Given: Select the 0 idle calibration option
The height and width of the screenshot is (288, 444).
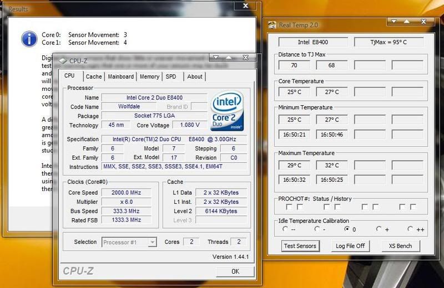Looking at the screenshot, I should [x=346, y=229].
